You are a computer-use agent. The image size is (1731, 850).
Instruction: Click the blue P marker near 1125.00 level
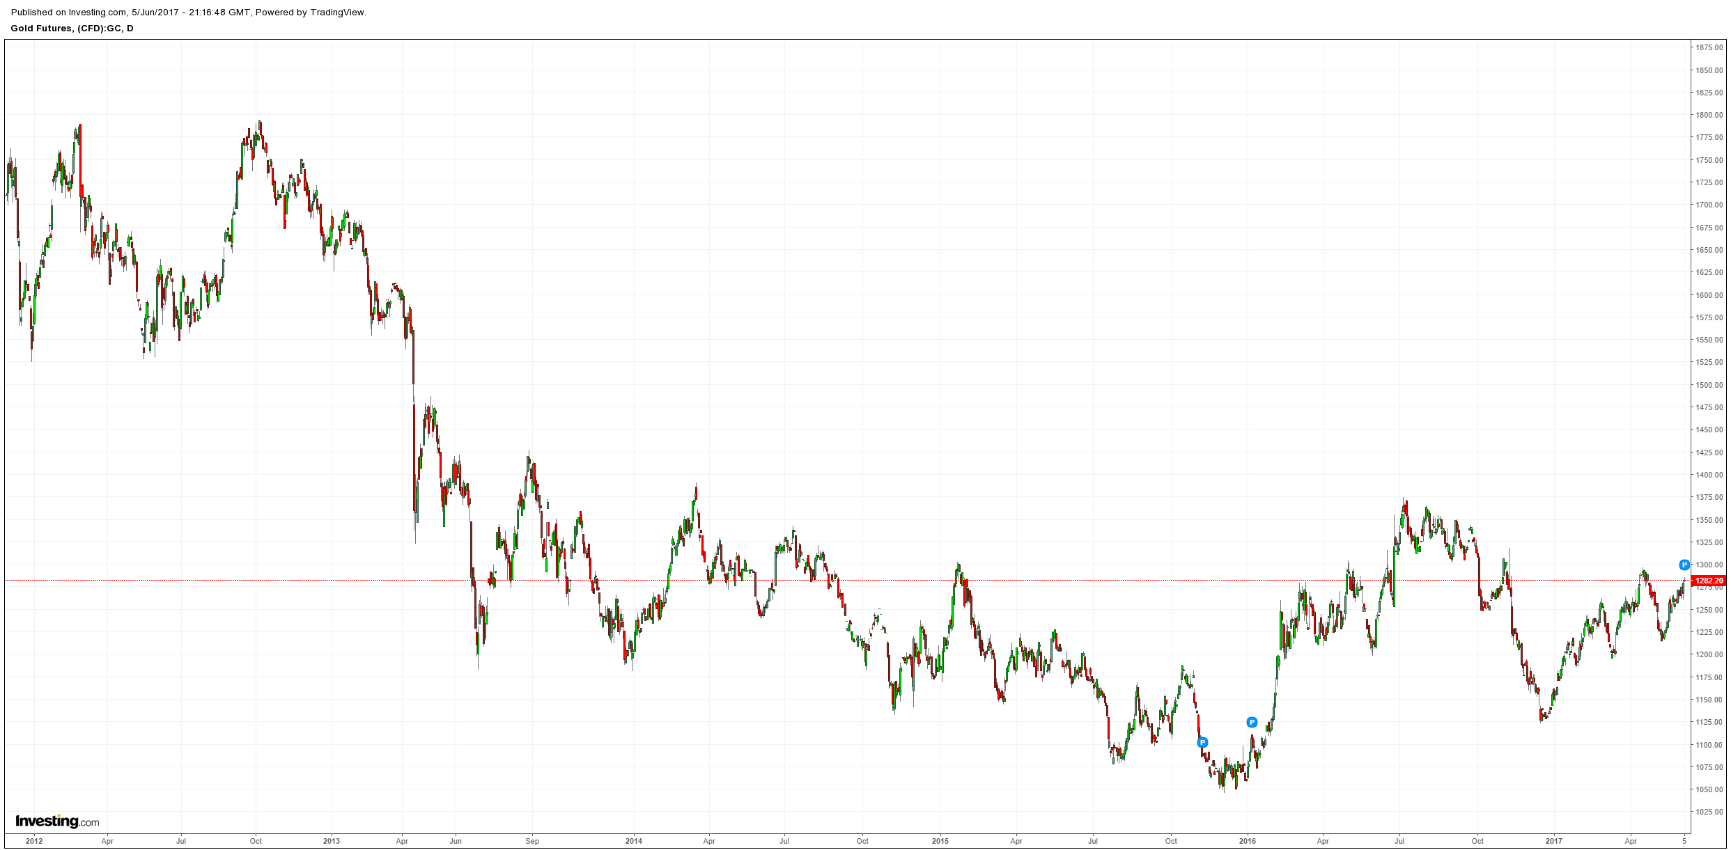[1251, 722]
